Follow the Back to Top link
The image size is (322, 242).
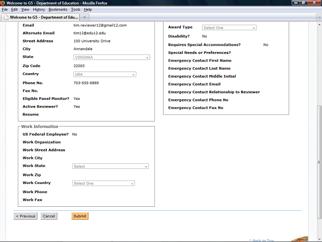click(262, 240)
